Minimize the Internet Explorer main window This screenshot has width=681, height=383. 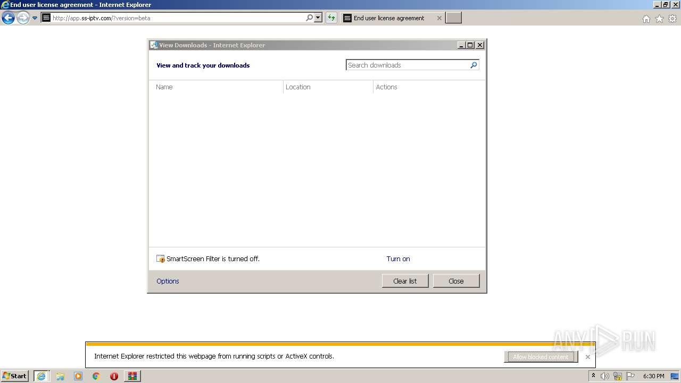coord(657,5)
